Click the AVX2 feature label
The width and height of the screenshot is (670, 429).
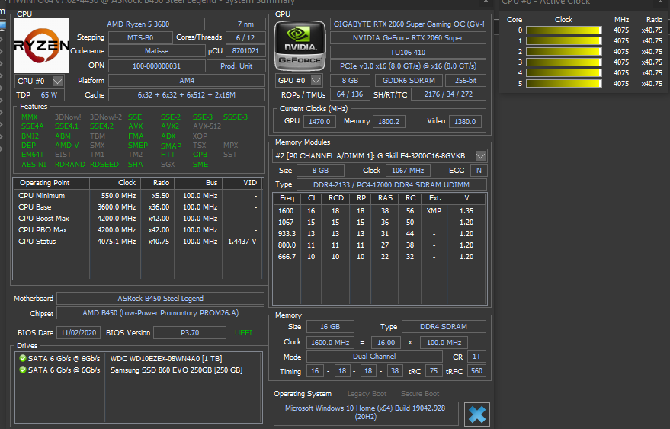170,126
